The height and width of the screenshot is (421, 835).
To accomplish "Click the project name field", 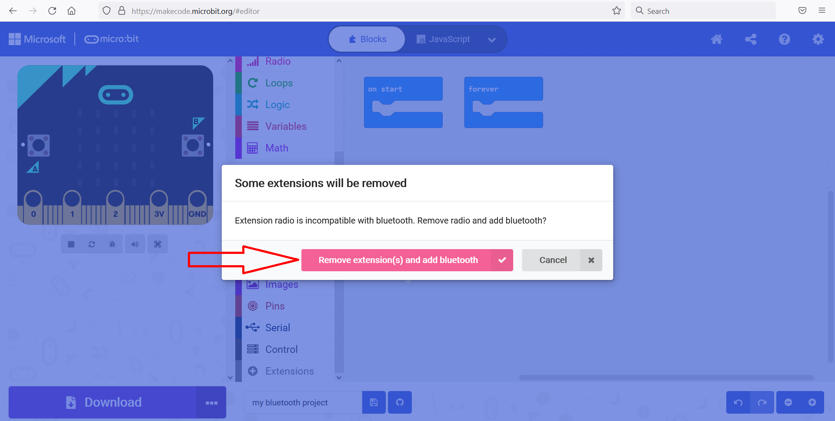I will tap(303, 402).
